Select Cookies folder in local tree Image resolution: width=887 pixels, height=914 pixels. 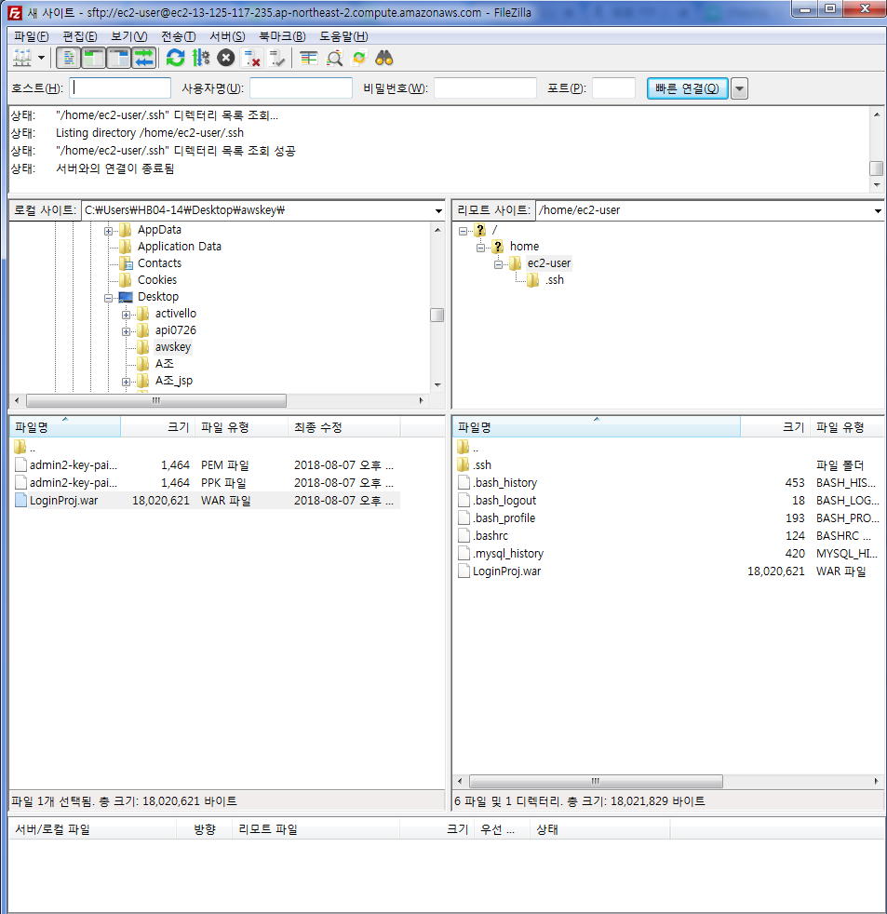click(156, 280)
